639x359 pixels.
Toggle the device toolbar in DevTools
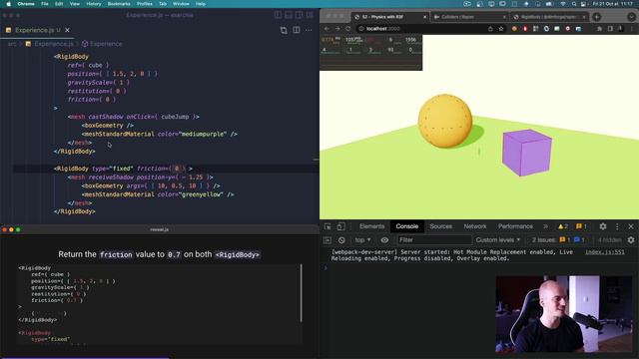click(341, 226)
